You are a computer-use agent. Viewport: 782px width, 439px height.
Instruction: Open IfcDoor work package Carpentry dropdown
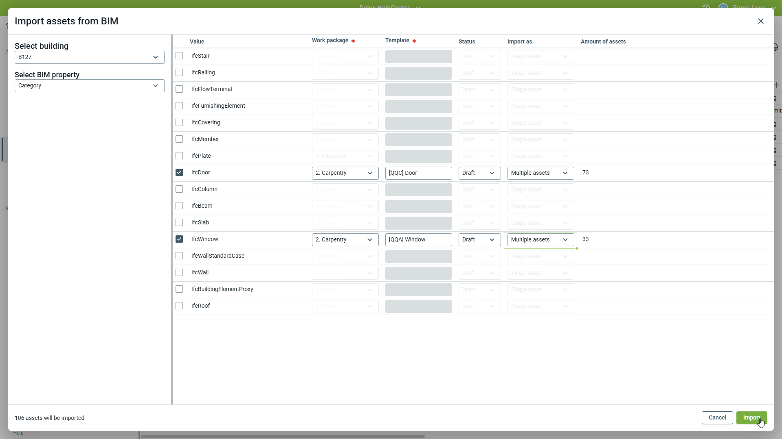tap(345, 173)
